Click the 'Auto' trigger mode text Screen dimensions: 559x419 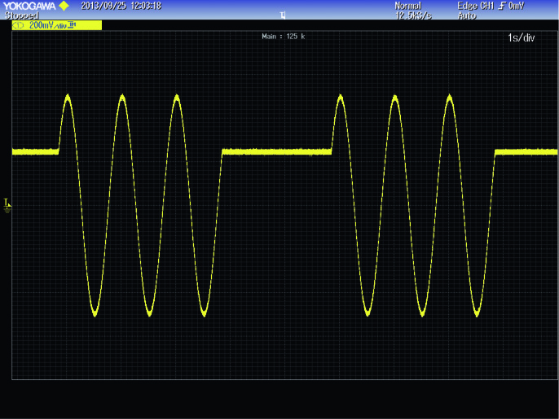[x=467, y=15]
